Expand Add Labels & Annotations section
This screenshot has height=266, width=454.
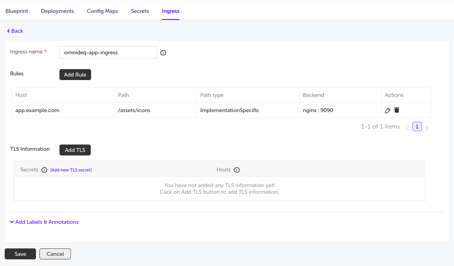[x=44, y=222]
